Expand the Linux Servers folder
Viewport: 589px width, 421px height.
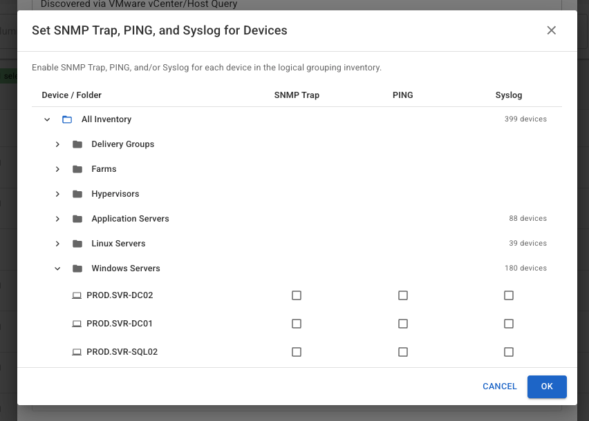[x=57, y=244]
